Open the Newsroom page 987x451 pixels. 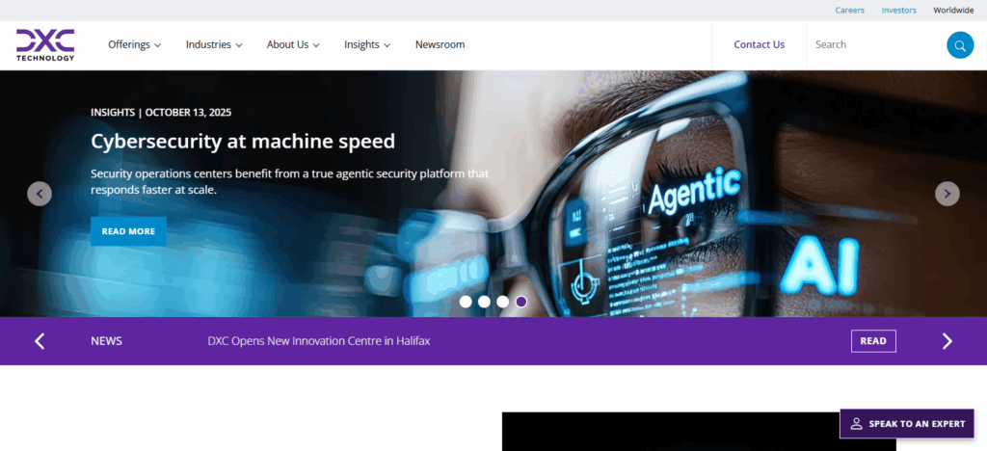[440, 44]
